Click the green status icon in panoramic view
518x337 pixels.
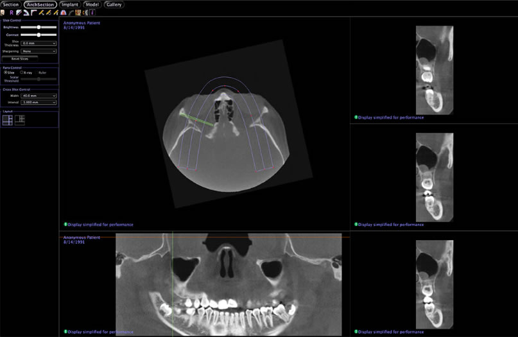pyautogui.click(x=65, y=332)
